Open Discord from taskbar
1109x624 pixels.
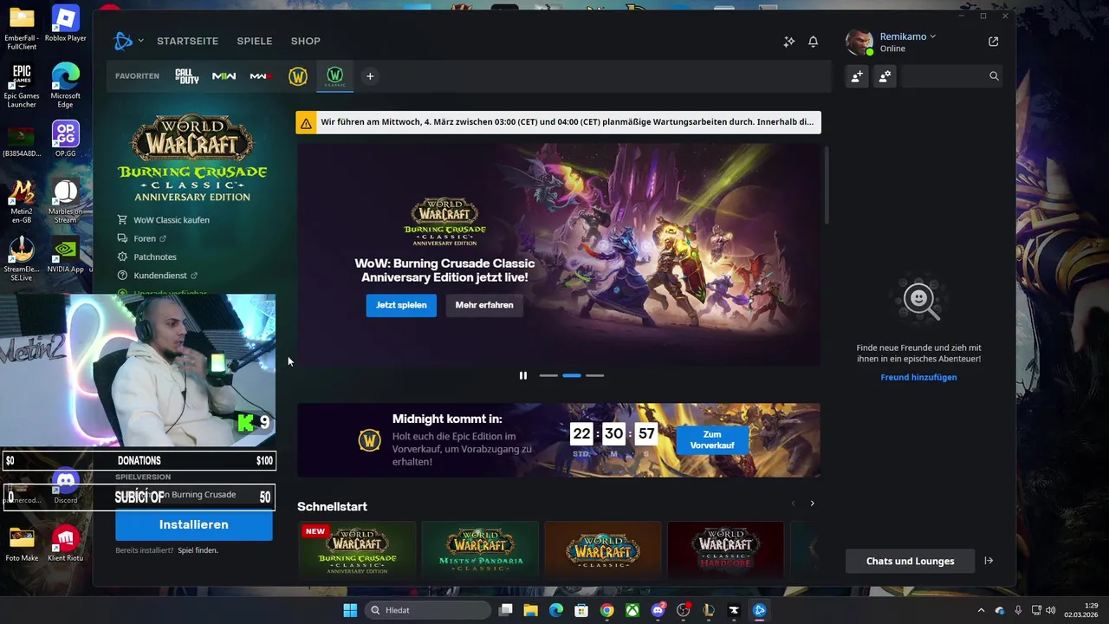pos(658,610)
